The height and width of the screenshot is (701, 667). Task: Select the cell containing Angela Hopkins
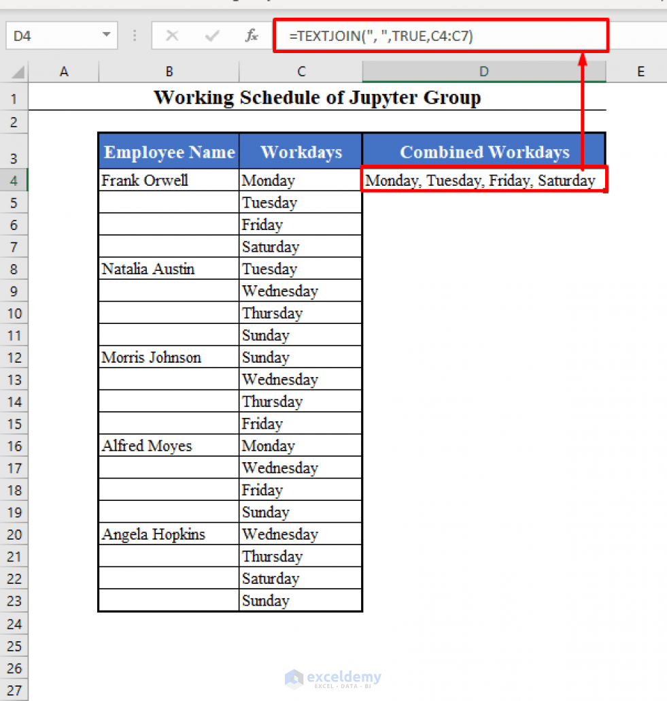click(169, 534)
